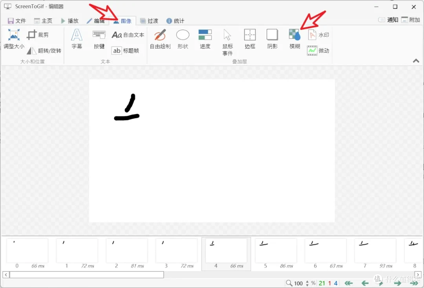Go to the previous frame
Image resolution: width=424 pixels, height=288 pixels.
click(365, 283)
